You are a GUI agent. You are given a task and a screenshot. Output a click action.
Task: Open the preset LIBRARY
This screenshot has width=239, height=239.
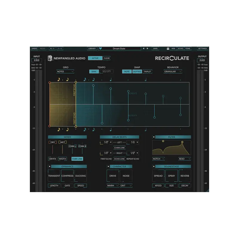[x=92, y=48]
